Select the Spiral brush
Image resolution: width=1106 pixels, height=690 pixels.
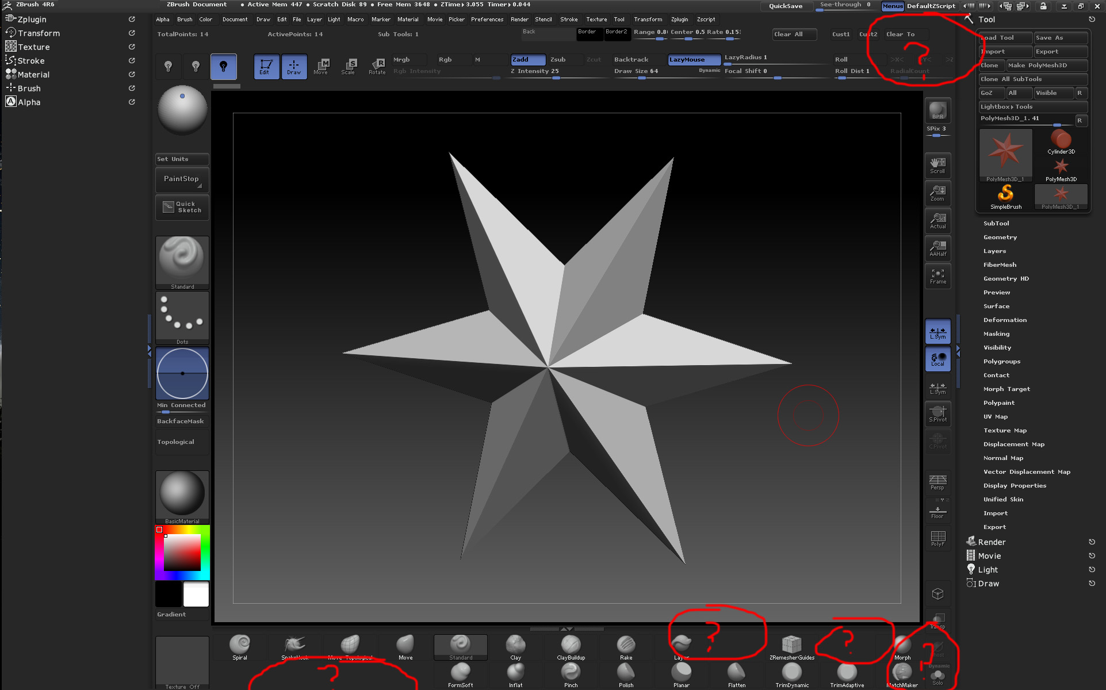click(x=240, y=647)
